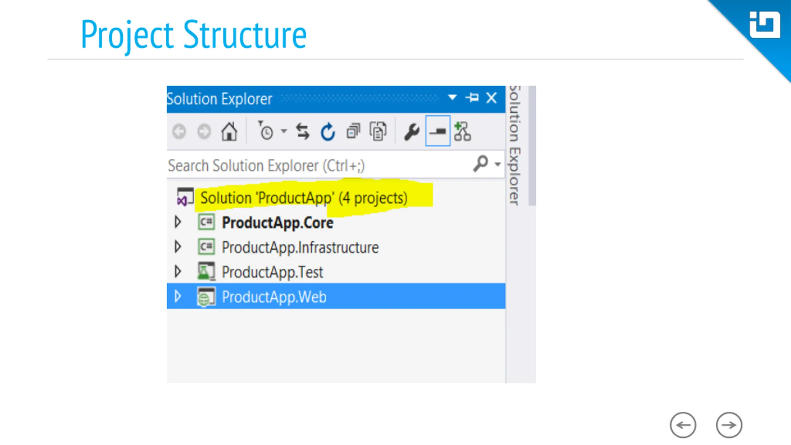Screen dimensions: 791x445
Task: Expand the ProductApp.Core project
Action: click(178, 222)
